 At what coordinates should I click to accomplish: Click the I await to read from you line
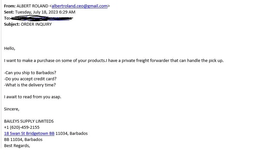tap(33, 97)
